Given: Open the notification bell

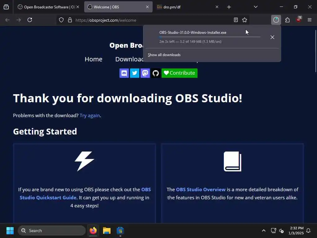Looking at the screenshot, I should (309, 231).
